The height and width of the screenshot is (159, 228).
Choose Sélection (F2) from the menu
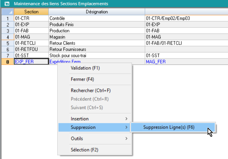point(84,150)
